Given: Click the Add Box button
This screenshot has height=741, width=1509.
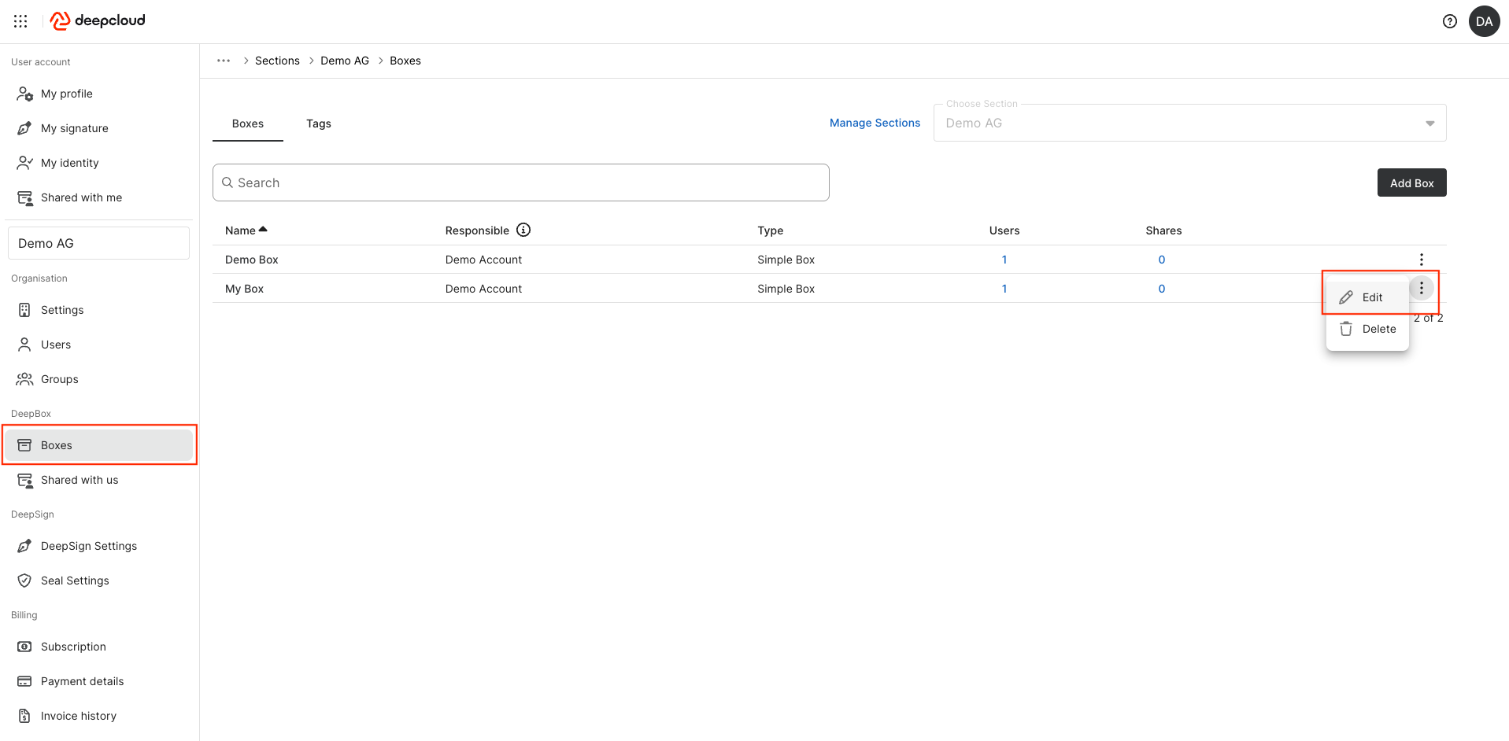Looking at the screenshot, I should click(1411, 182).
